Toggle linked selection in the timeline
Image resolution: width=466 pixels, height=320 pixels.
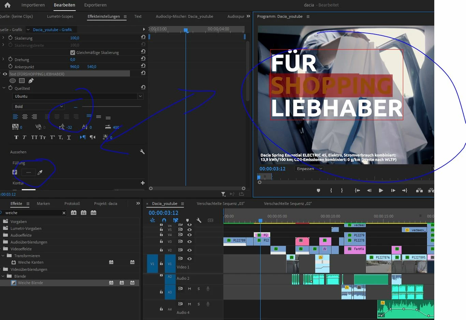[x=176, y=221]
